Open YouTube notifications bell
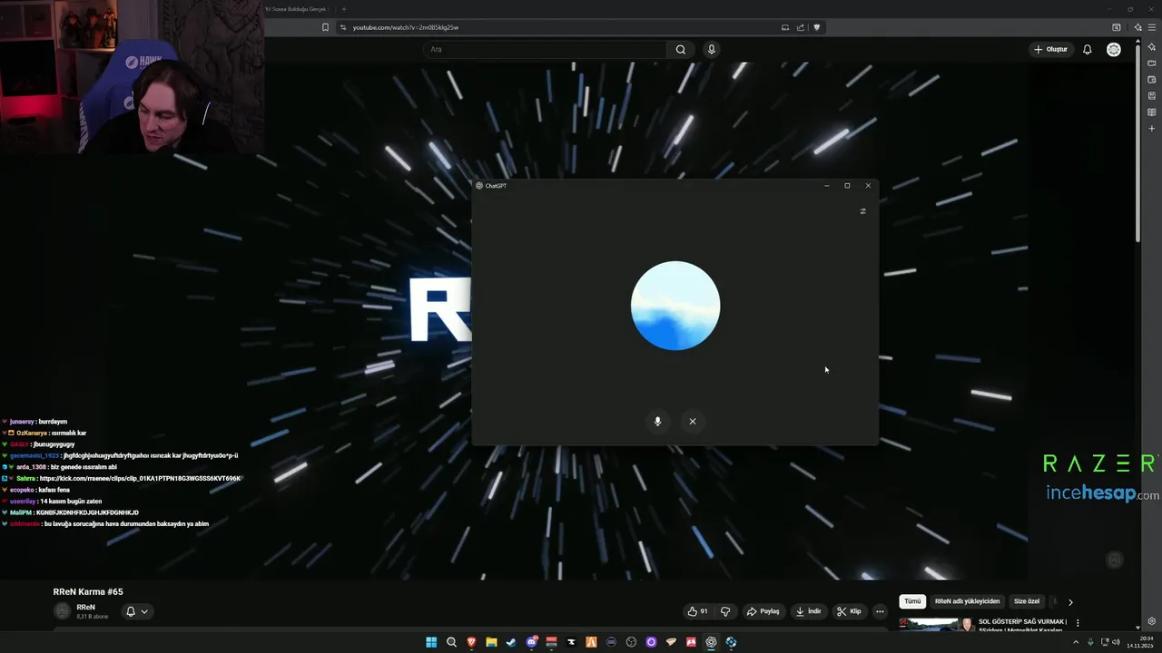The width and height of the screenshot is (1162, 653). tap(1087, 49)
